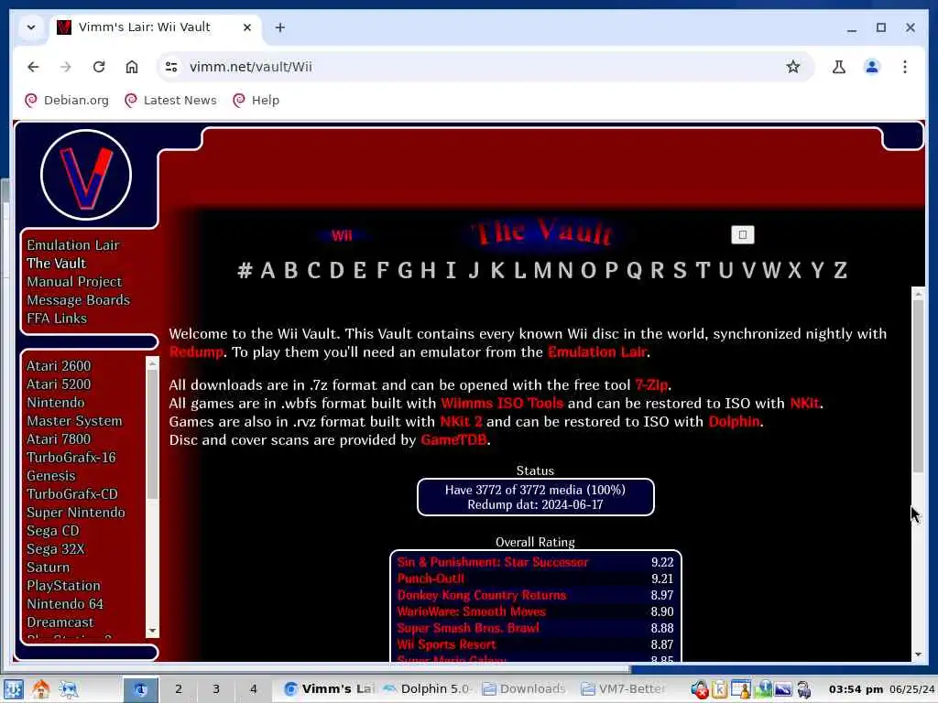This screenshot has height=703, width=938.
Task: Bookmark this page with the star
Action: [792, 67]
